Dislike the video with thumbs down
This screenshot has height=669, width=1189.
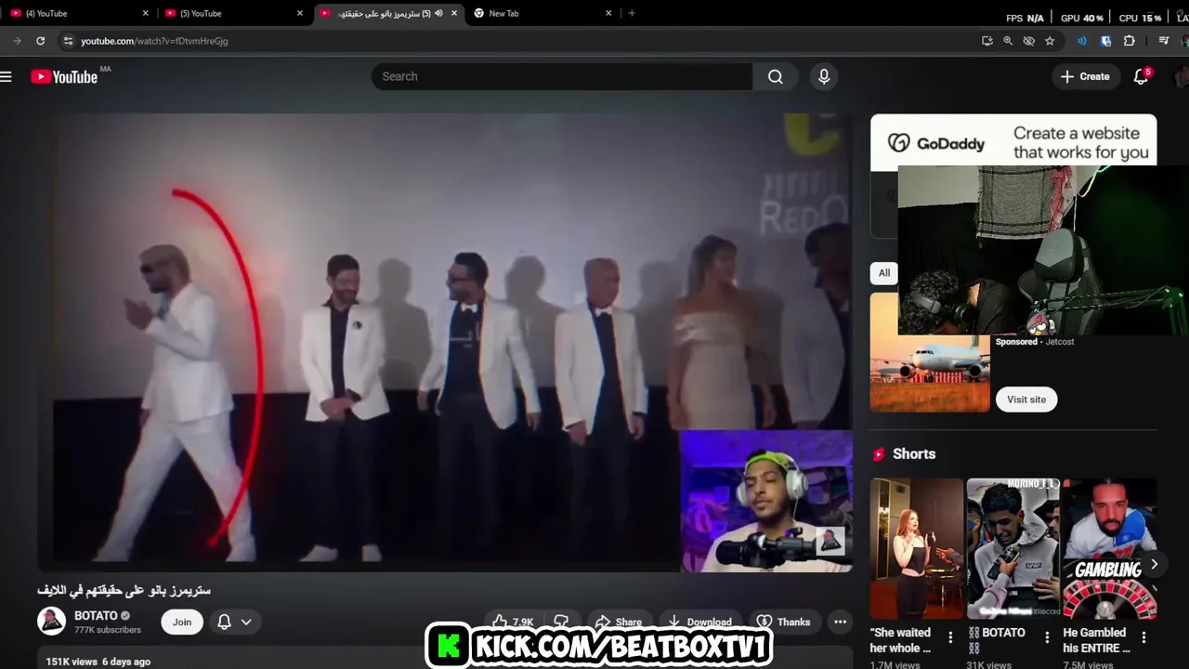click(x=562, y=622)
